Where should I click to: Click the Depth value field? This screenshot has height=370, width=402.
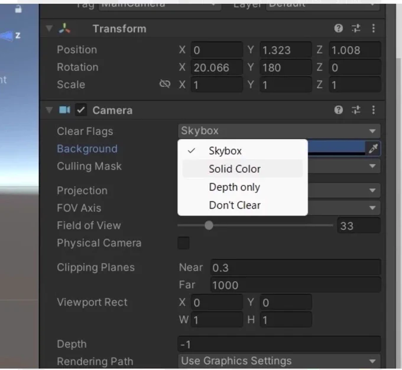[279, 344]
